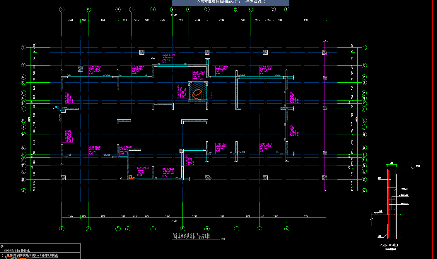This screenshot has width=437, height=259.
Task: Select the retaining wall detail title -1.500~-0.050
Action: 389,246
